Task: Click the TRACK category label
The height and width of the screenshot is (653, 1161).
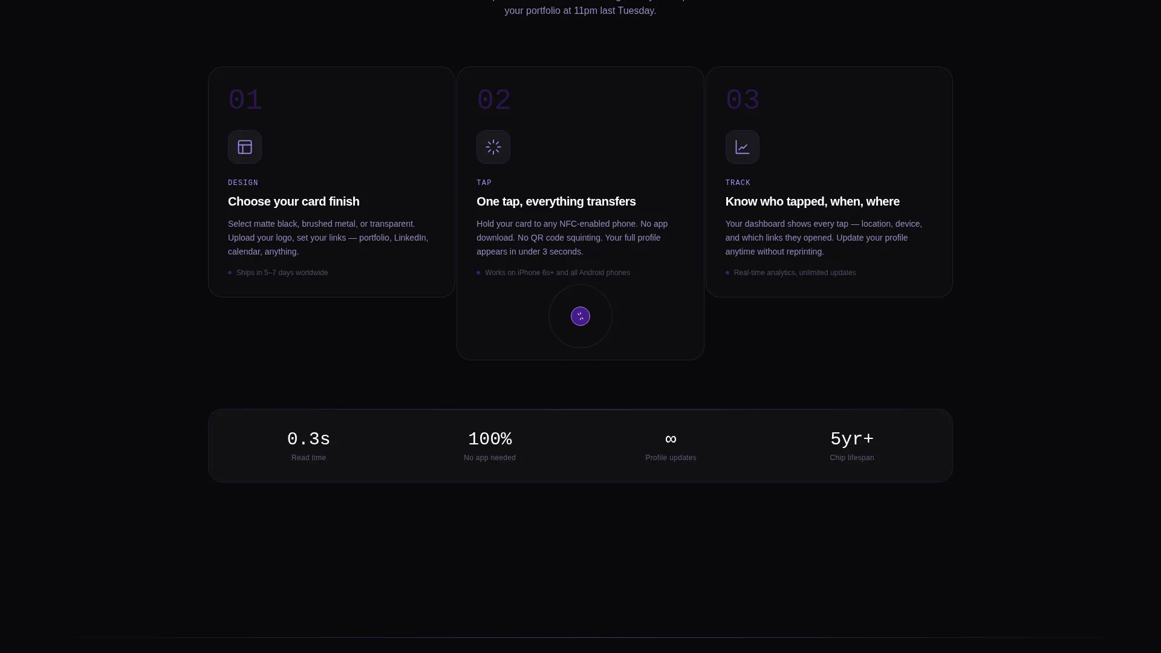Action: click(738, 183)
